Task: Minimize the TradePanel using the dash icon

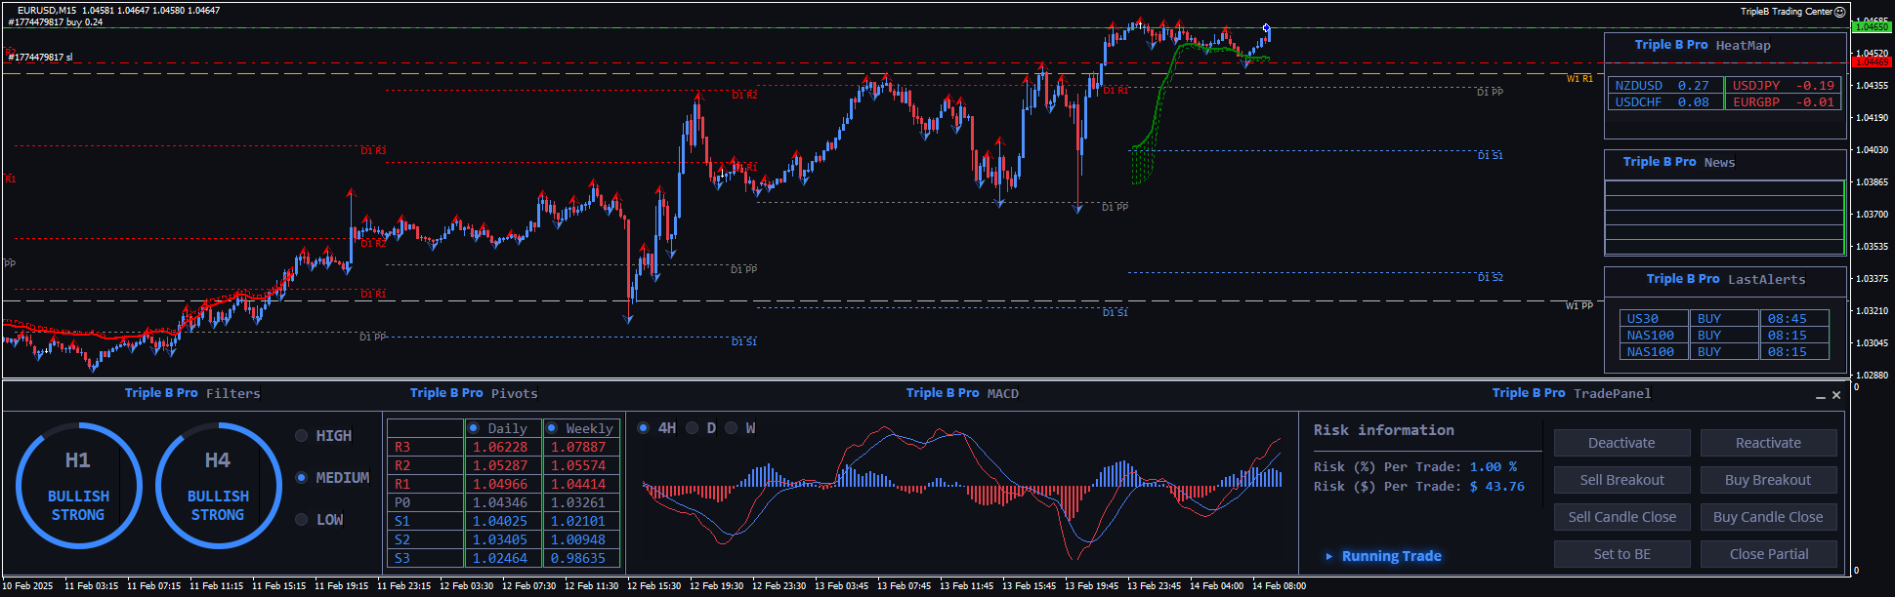Action: click(x=1820, y=396)
